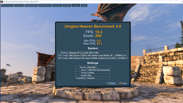Click the Quit button in the toolbar

pos(84,5)
